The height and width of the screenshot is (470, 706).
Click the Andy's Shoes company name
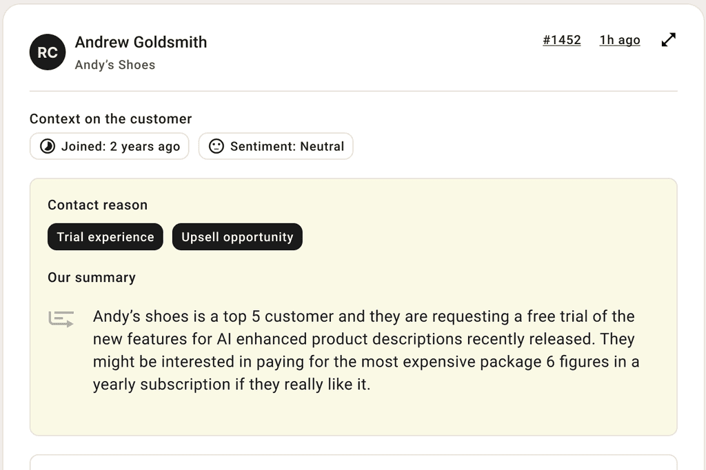(115, 65)
